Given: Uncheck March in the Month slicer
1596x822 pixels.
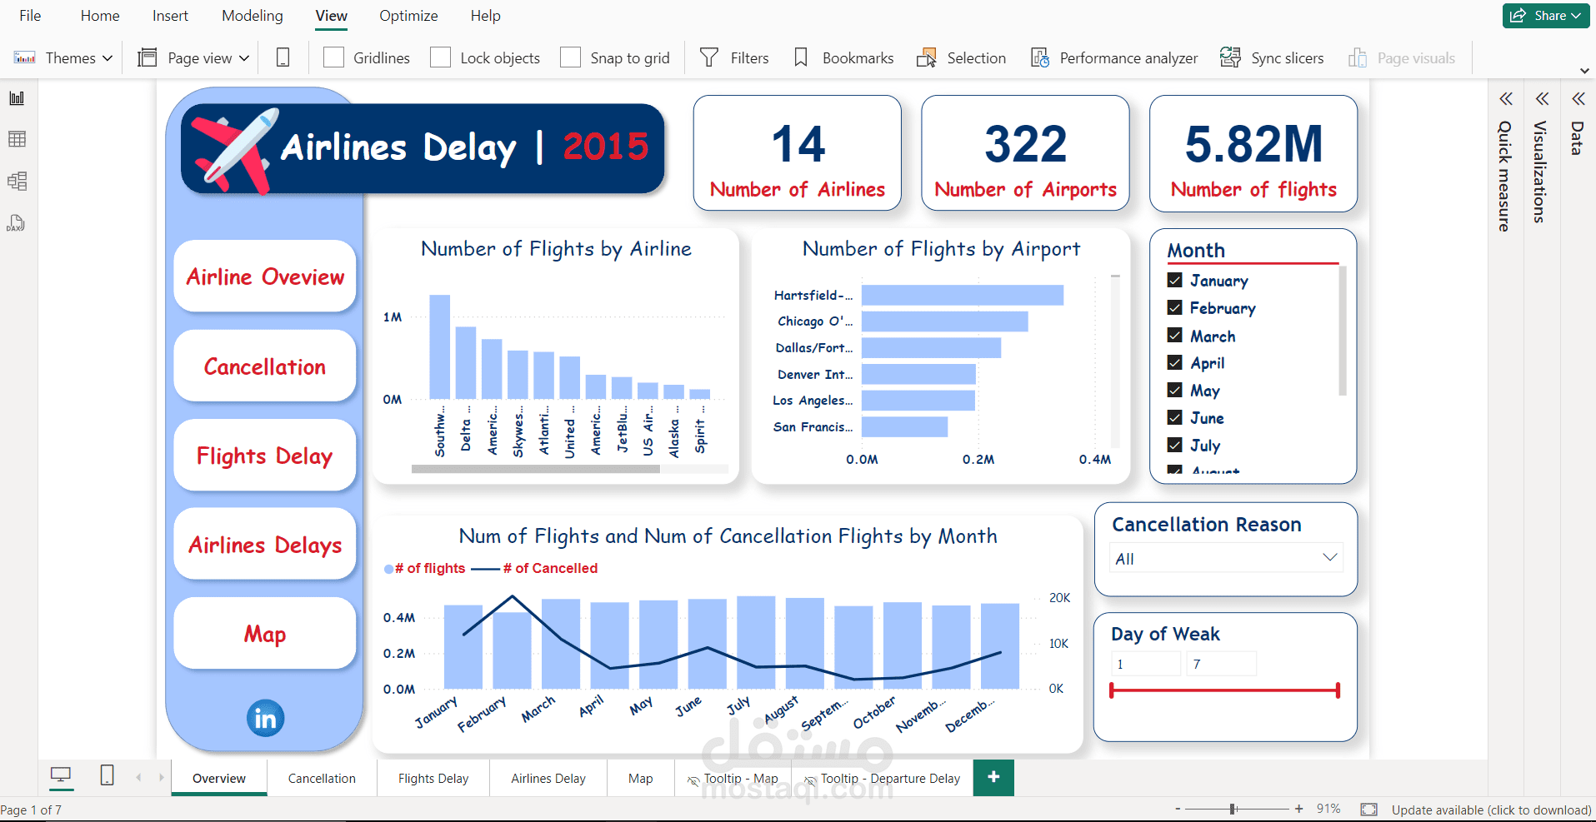Looking at the screenshot, I should 1174,335.
